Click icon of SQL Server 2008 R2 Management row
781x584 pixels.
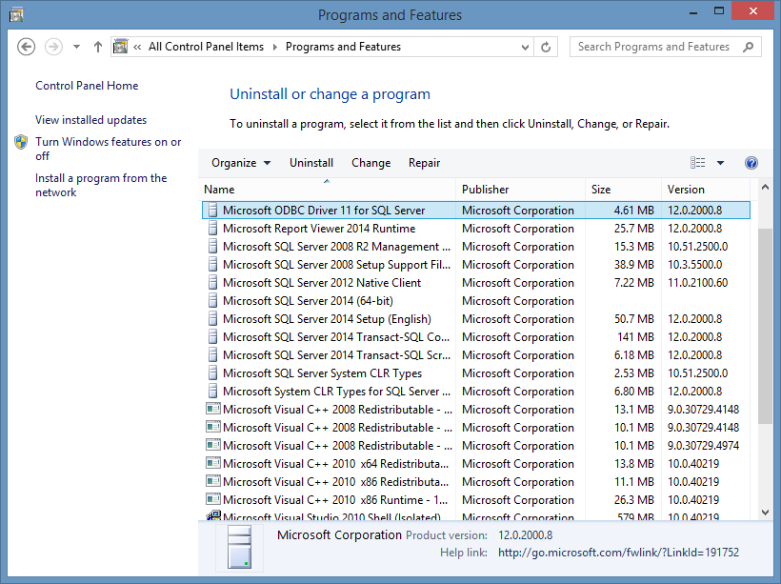coord(212,247)
